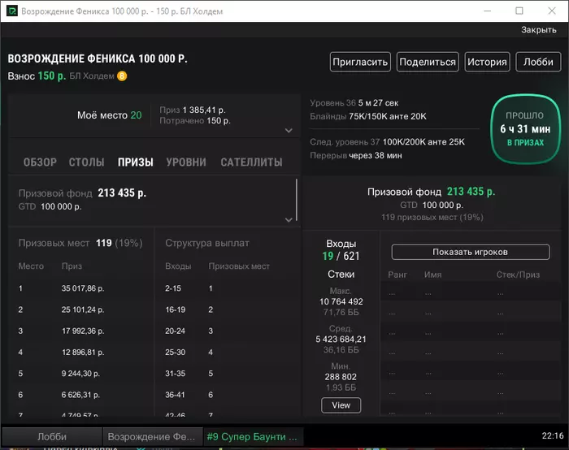
Task: Click Показать игроков button
Action: (471, 252)
